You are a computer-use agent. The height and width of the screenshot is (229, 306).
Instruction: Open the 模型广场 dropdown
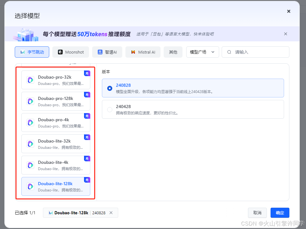pyautogui.click(x=203, y=52)
